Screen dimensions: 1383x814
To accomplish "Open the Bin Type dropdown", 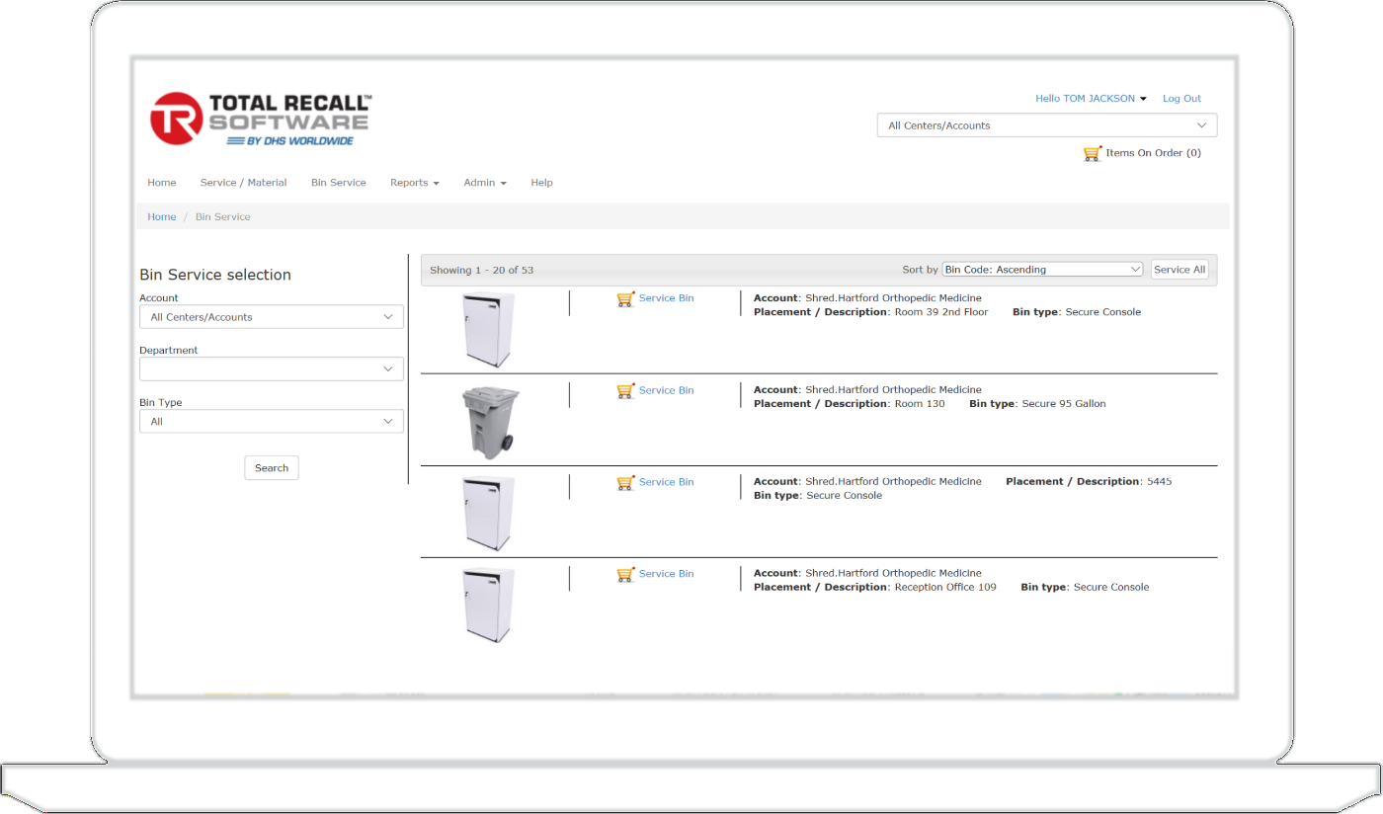I will click(272, 421).
